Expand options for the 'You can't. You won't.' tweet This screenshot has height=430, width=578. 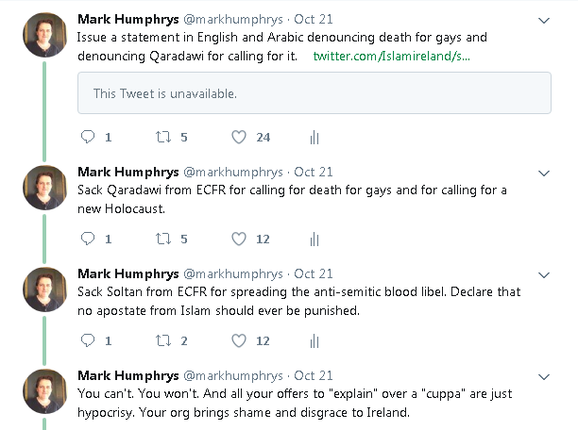(544, 376)
